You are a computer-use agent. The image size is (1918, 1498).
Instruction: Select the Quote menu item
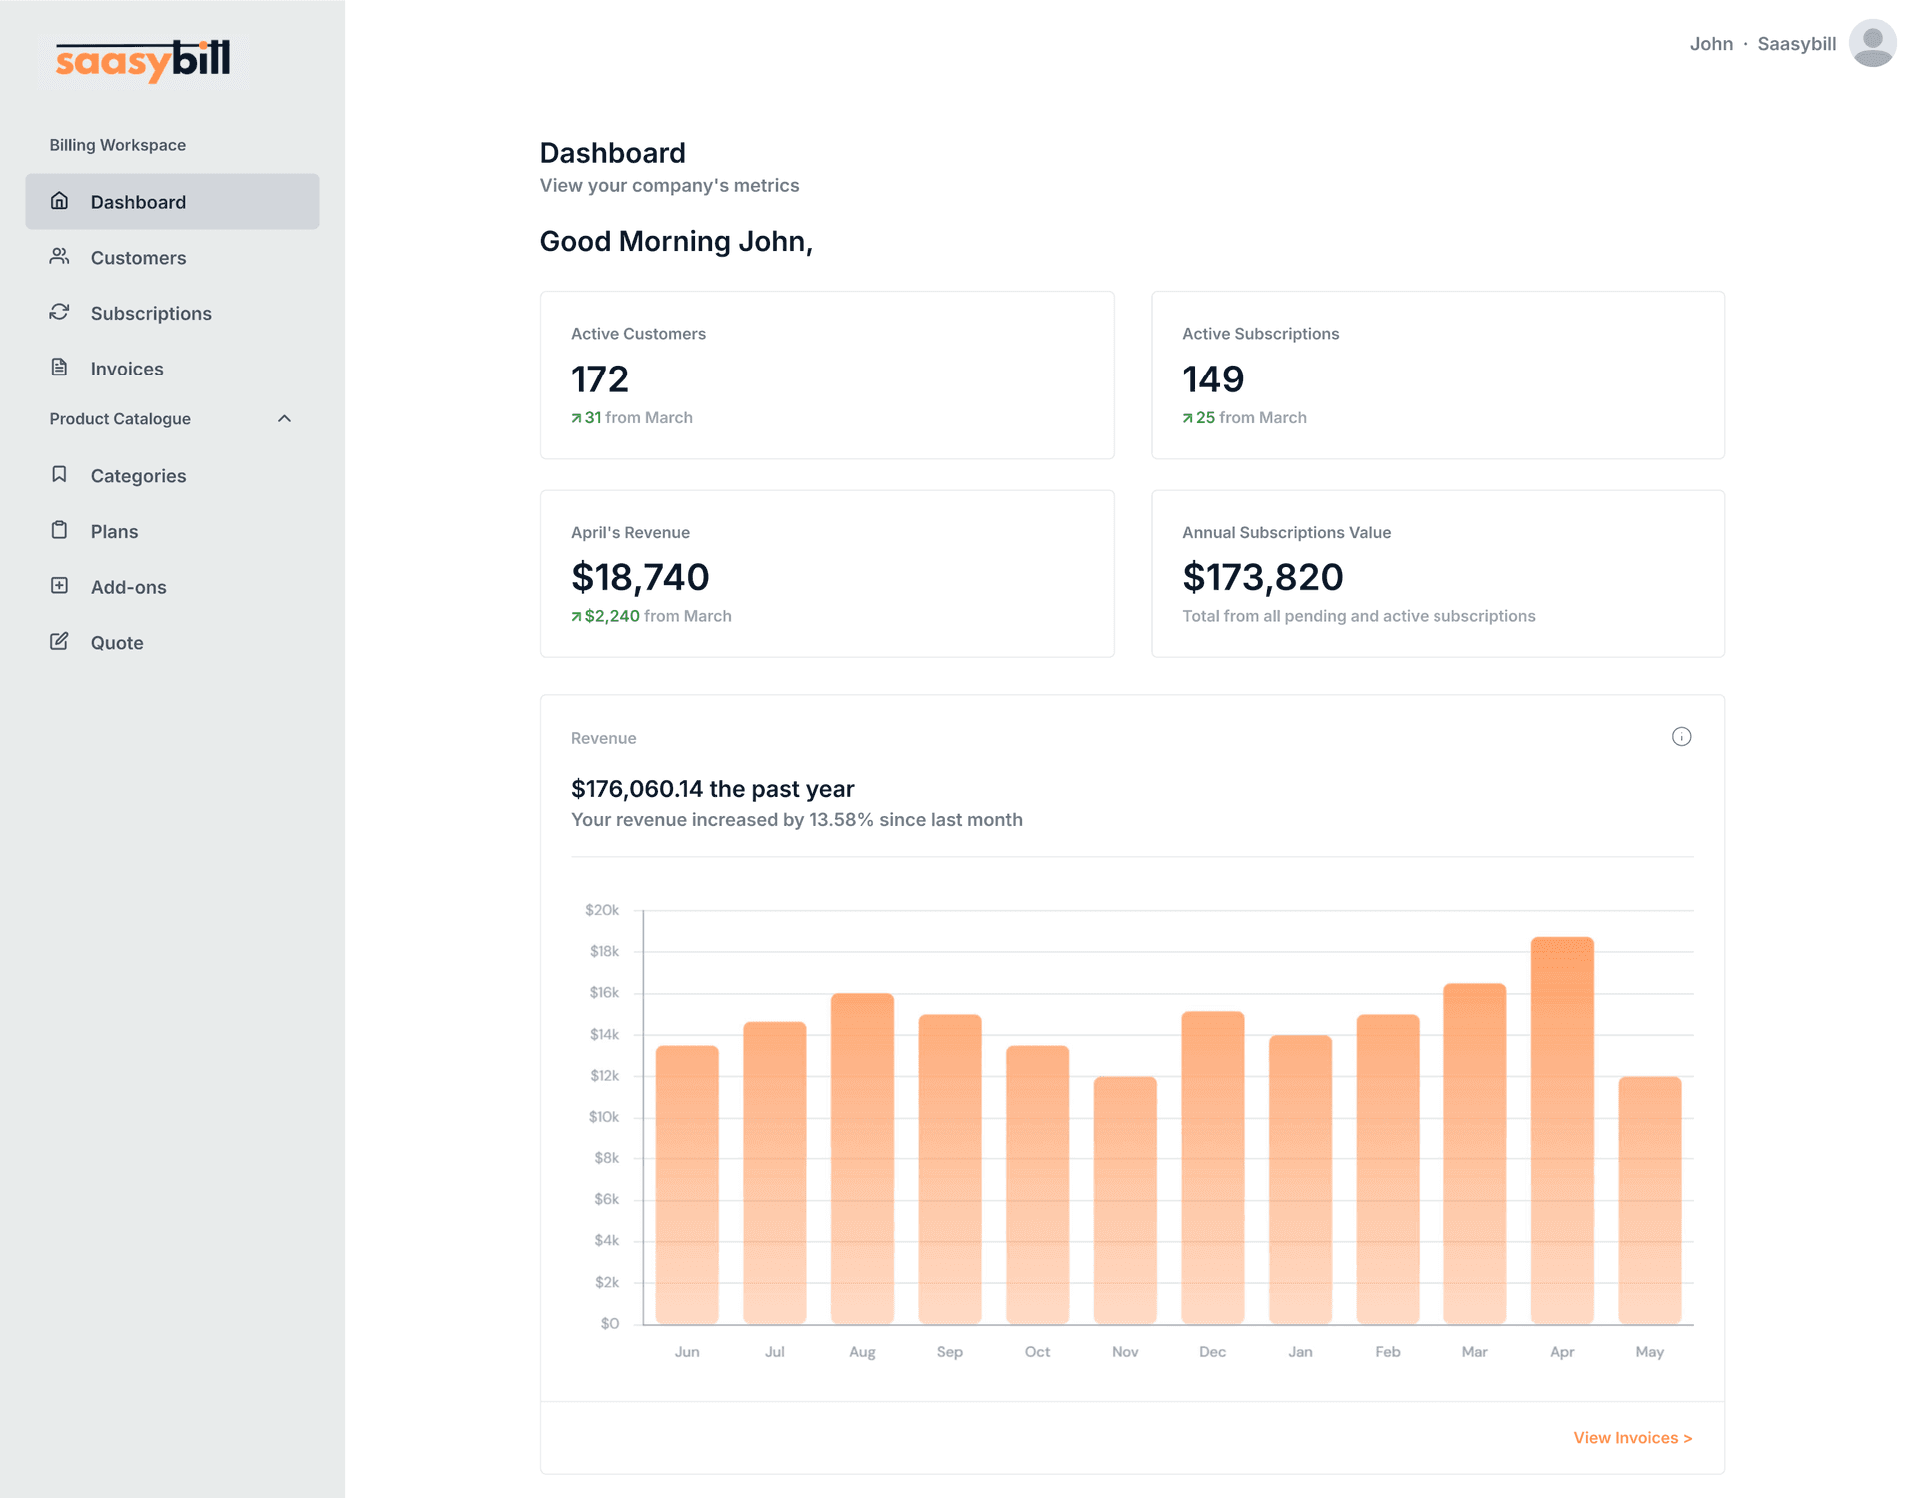coord(117,642)
